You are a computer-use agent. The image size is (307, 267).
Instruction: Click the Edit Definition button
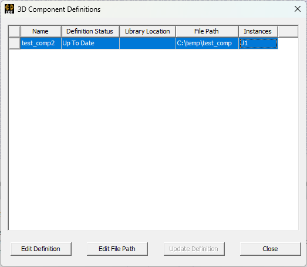pos(41,249)
